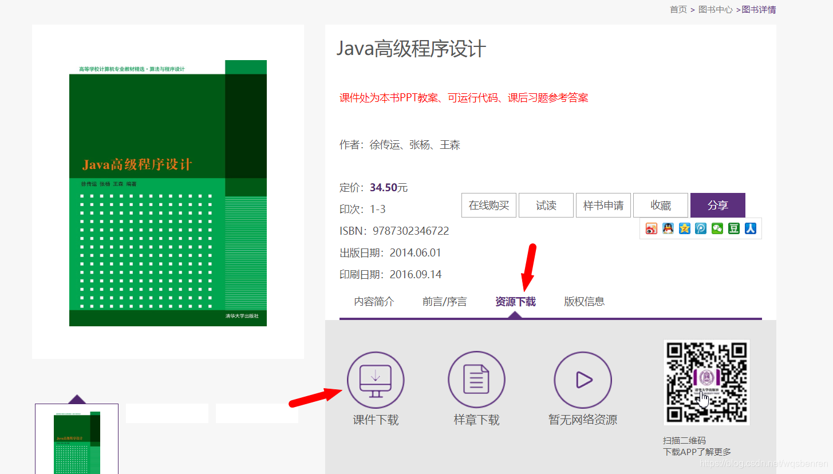Image resolution: width=833 pixels, height=474 pixels.
Task: Open the 版权信息 tab
Action: (584, 301)
